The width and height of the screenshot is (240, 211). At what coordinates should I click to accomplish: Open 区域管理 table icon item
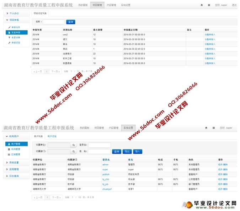click(x=14, y=154)
